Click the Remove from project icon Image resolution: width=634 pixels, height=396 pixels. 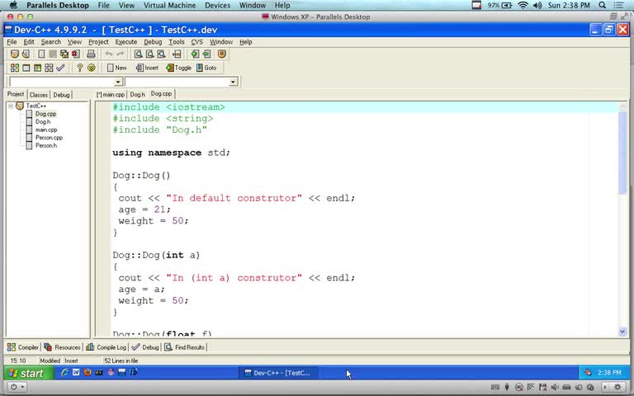pyautogui.click(x=206, y=54)
